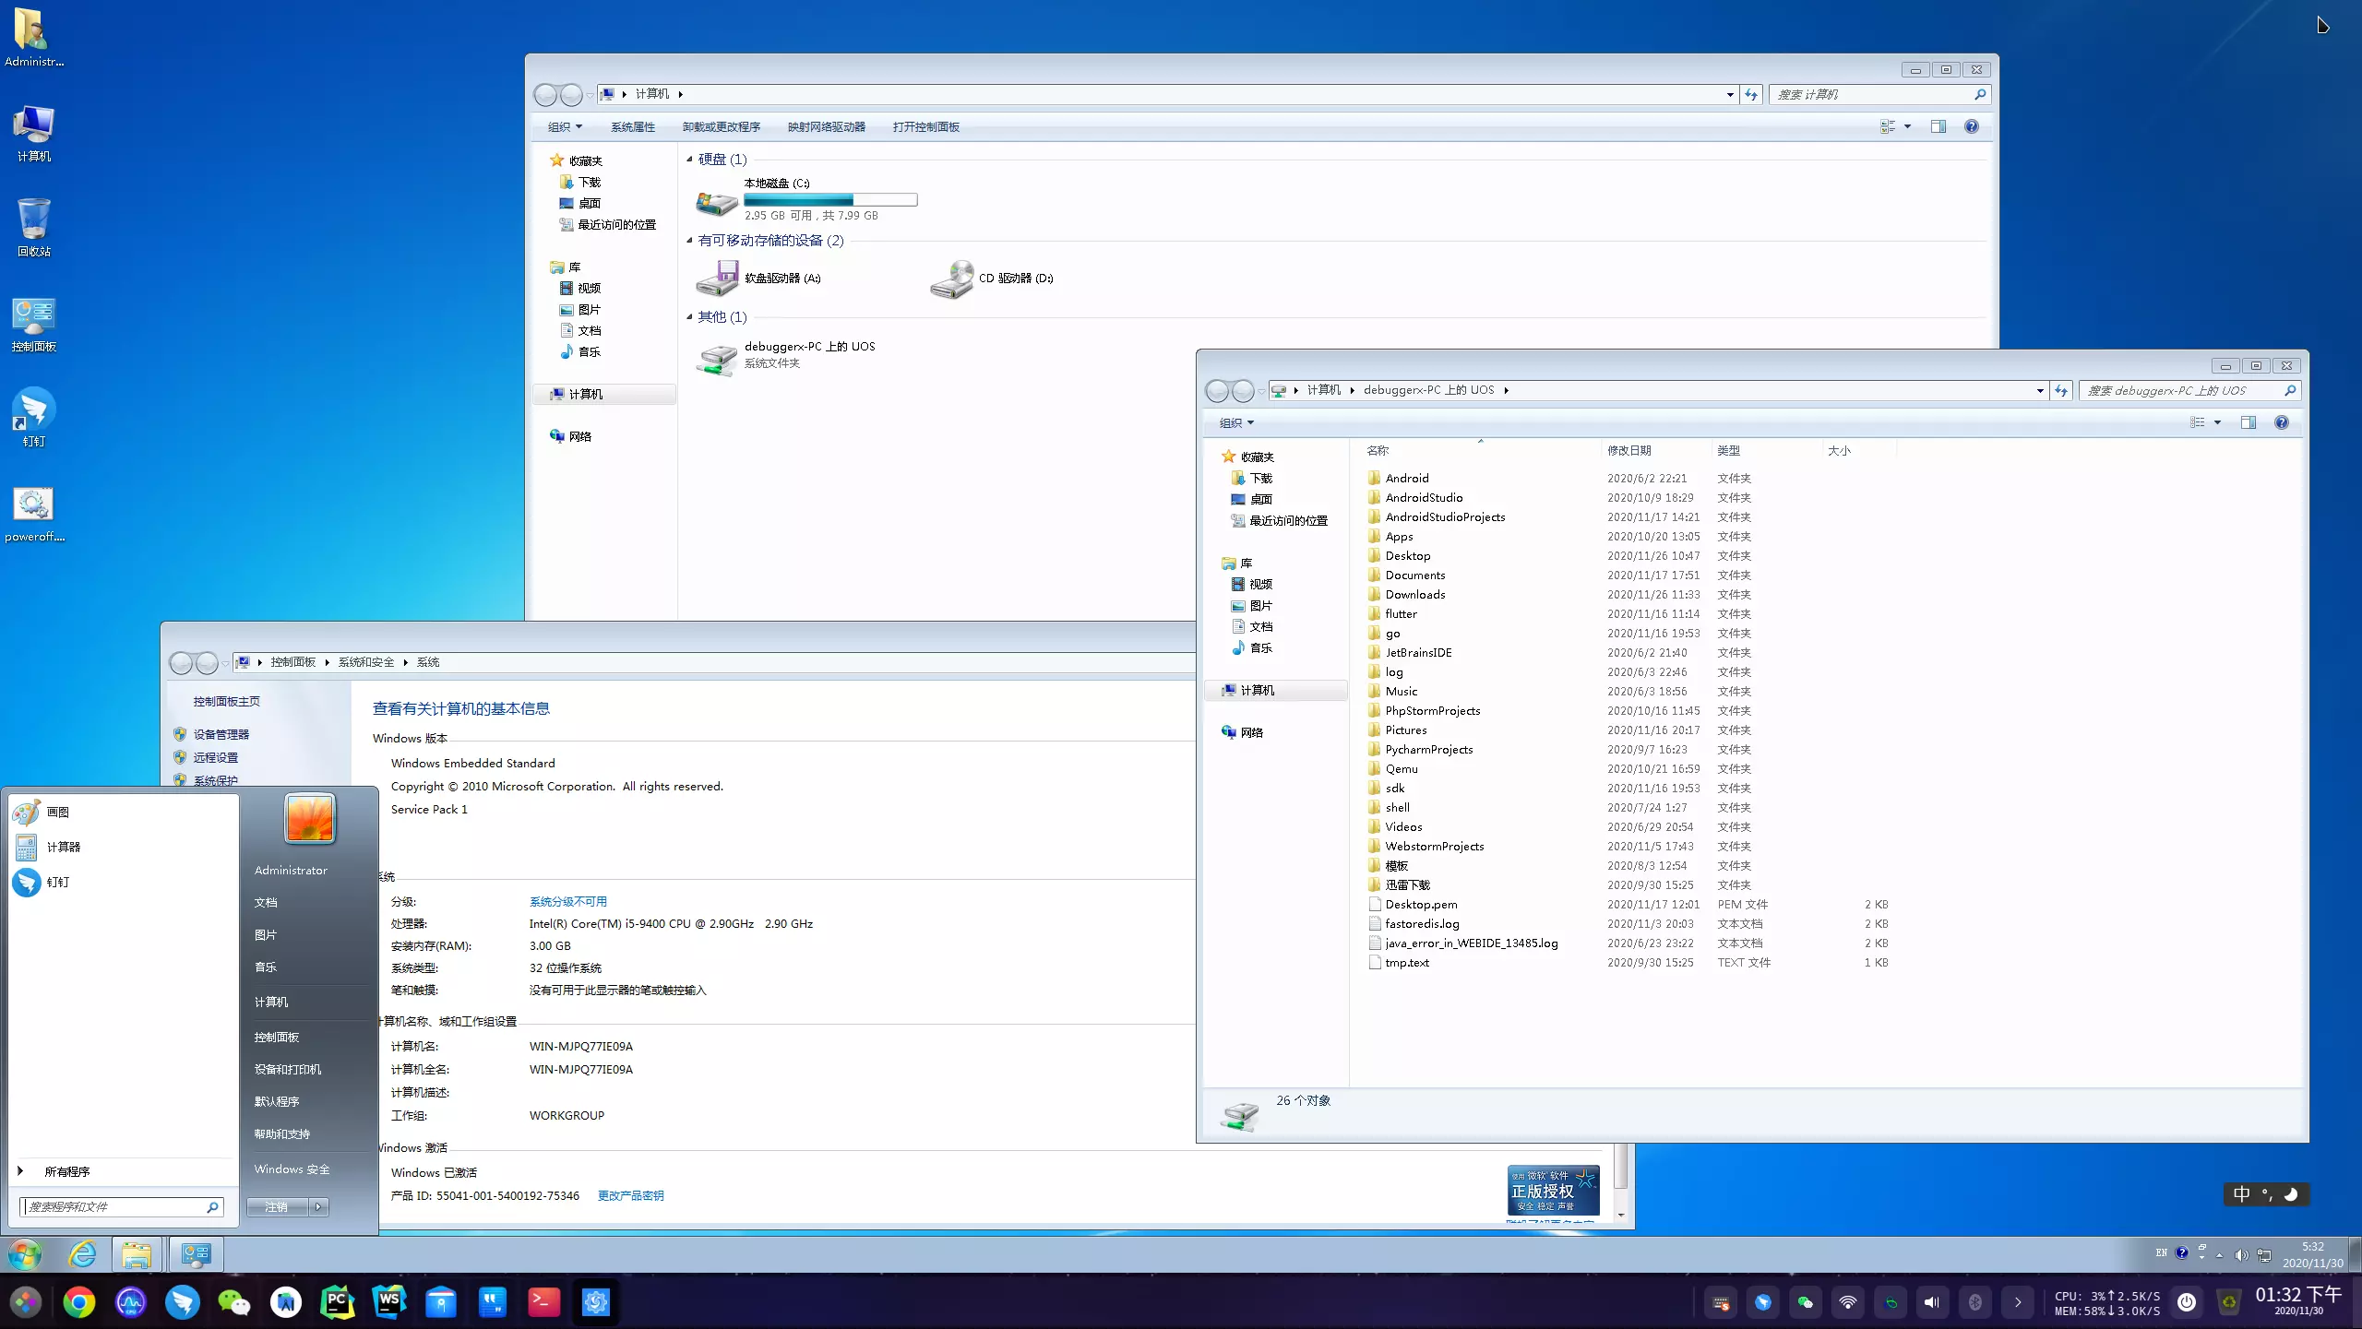Image resolution: width=2362 pixels, height=1329 pixels.
Task: Open the 控制面板 desktop icon
Action: click(34, 323)
